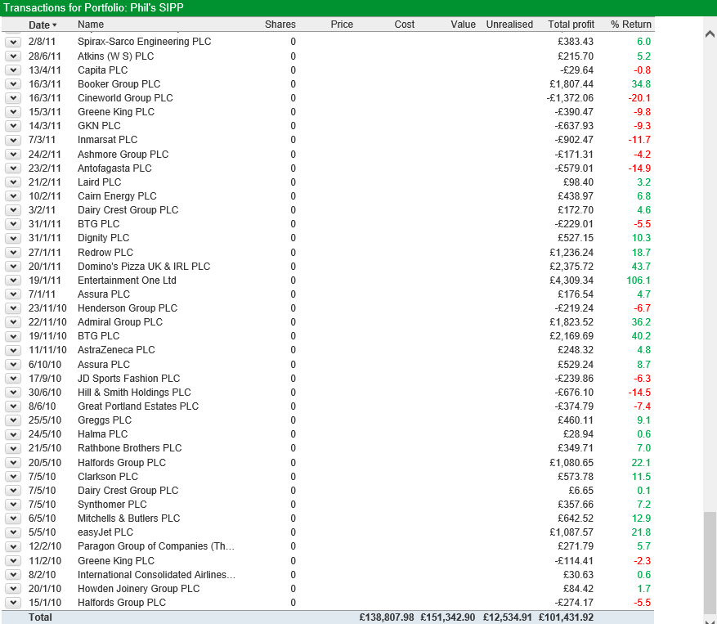The width and height of the screenshot is (717, 624).
Task: Click the Transactions for Portfolio: Phil's SIPP title
Action: pyautogui.click(x=94, y=8)
